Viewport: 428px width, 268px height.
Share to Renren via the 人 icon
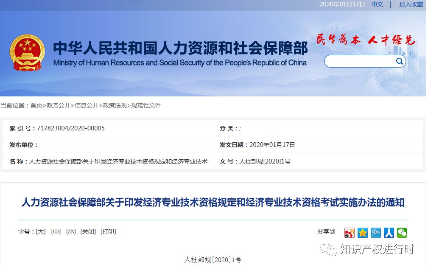[x=389, y=233]
